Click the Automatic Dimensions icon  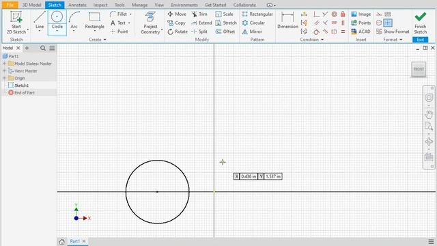tap(304, 14)
